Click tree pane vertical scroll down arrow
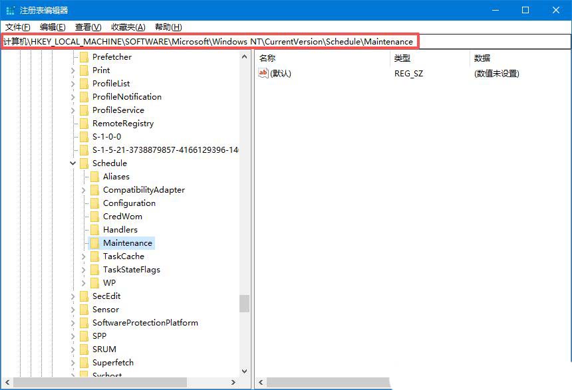This screenshot has width=572, height=390. (244, 371)
